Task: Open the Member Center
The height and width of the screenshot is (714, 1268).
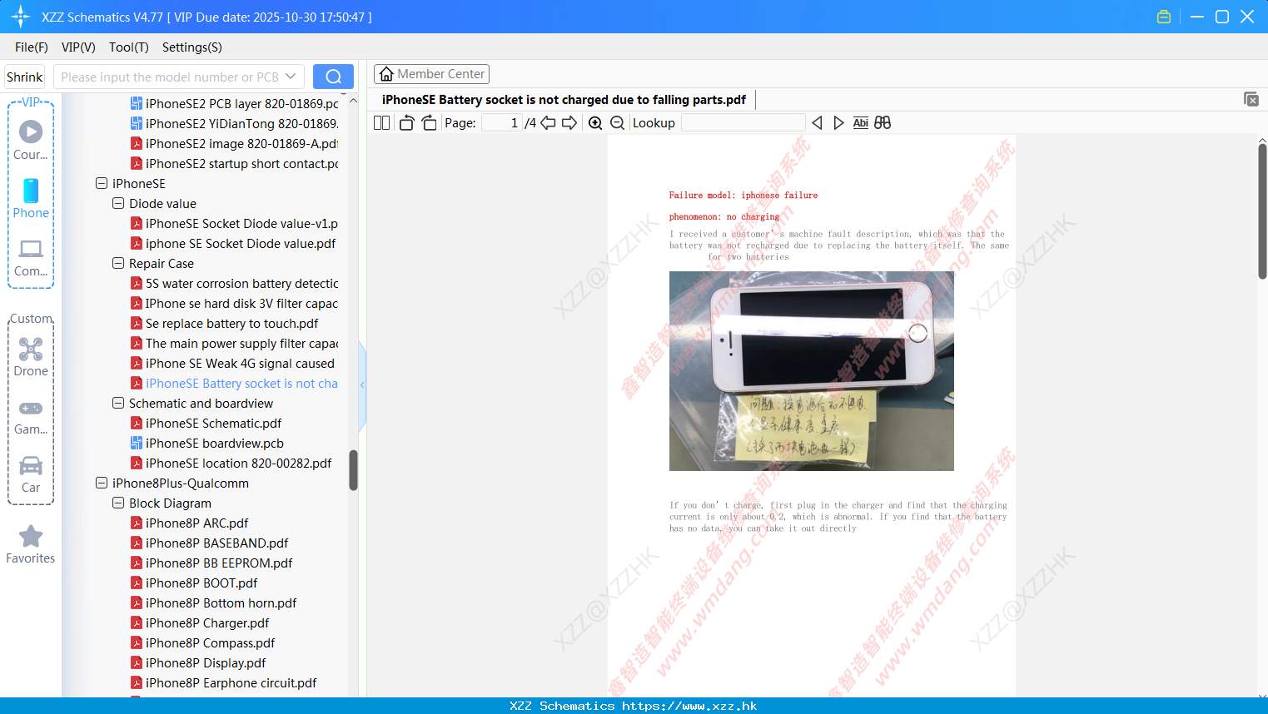Action: tap(431, 74)
